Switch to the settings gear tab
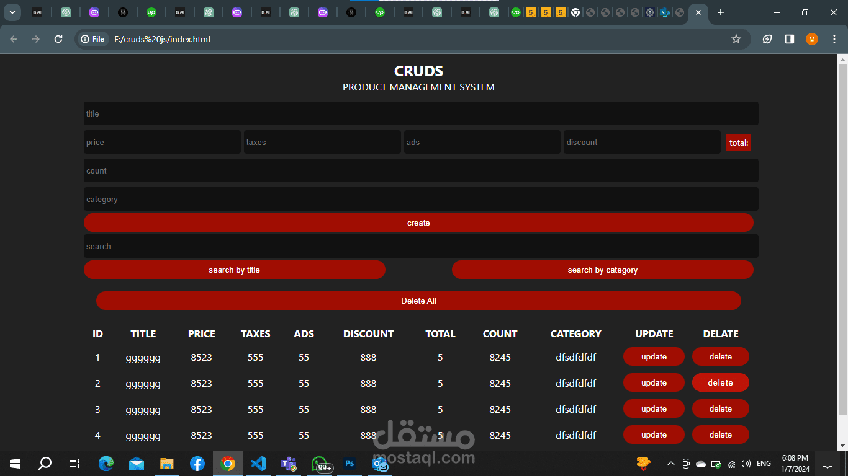This screenshot has height=476, width=848. coord(650,12)
